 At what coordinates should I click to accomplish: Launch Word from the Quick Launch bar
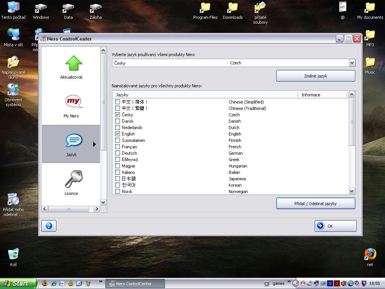(x=62, y=283)
